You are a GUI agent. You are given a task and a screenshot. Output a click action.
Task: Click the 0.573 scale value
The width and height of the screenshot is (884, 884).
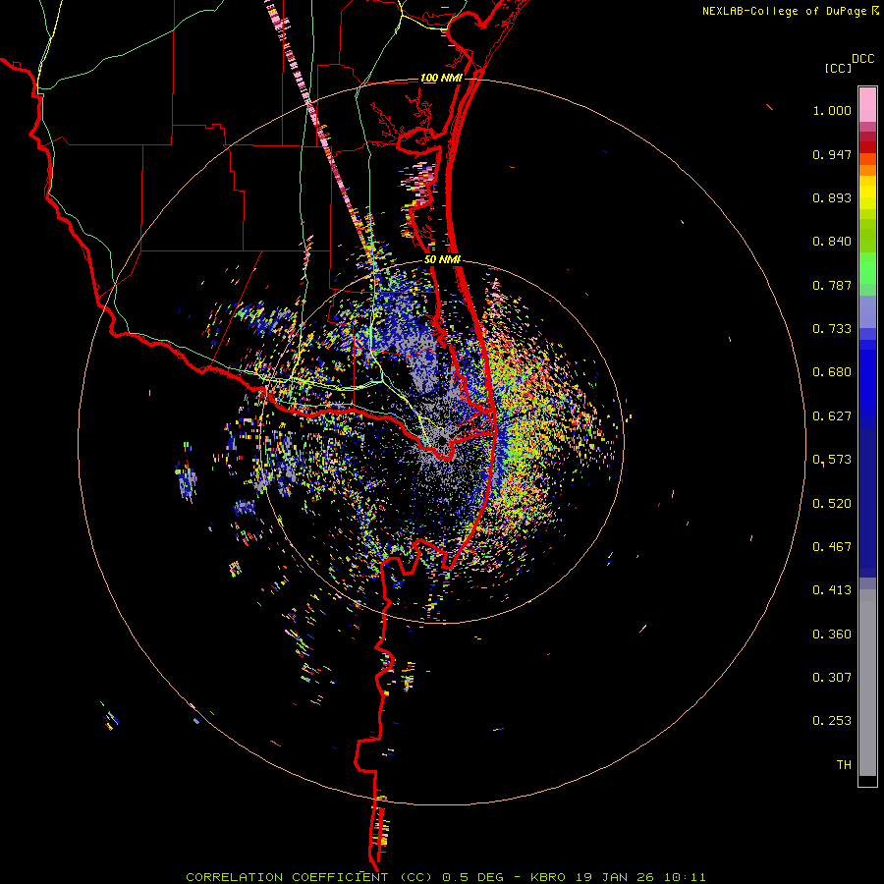pos(832,460)
